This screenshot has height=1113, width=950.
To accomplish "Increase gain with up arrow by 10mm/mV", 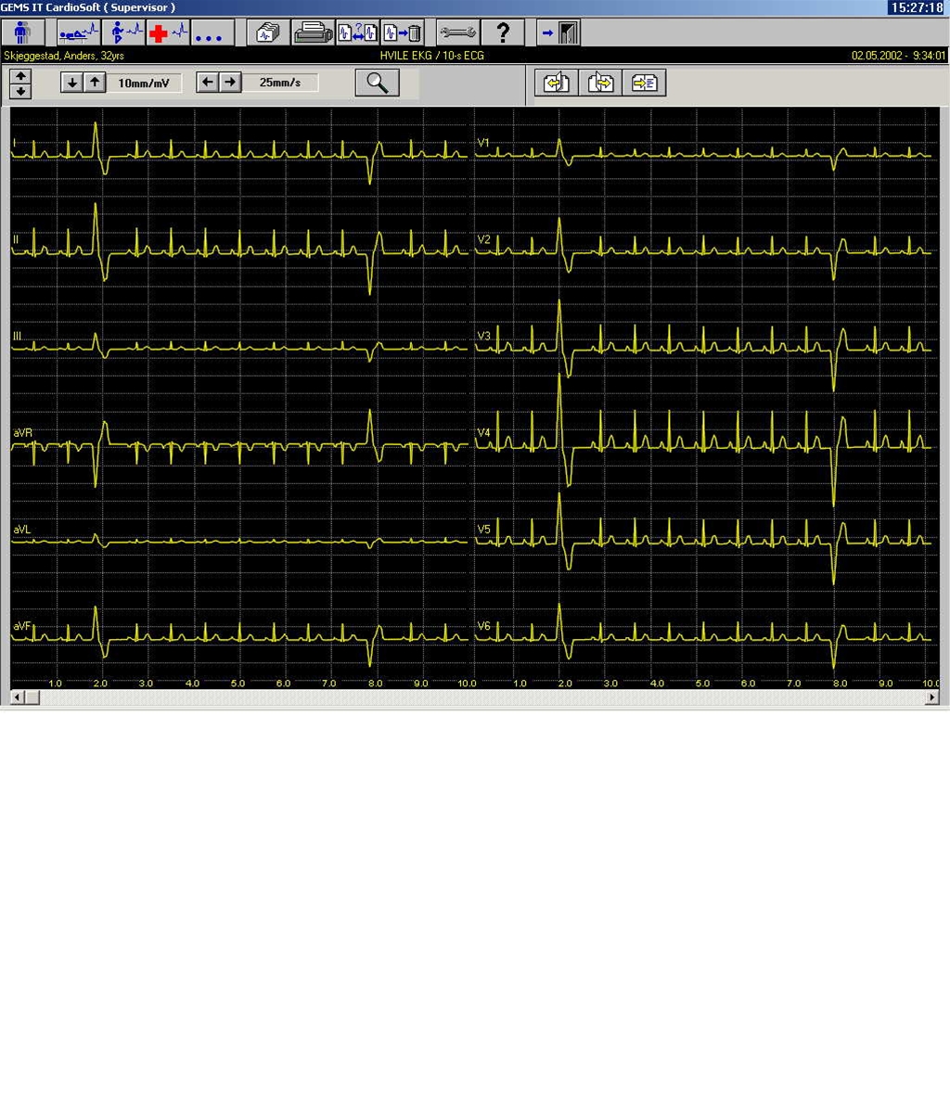I will tap(95, 83).
